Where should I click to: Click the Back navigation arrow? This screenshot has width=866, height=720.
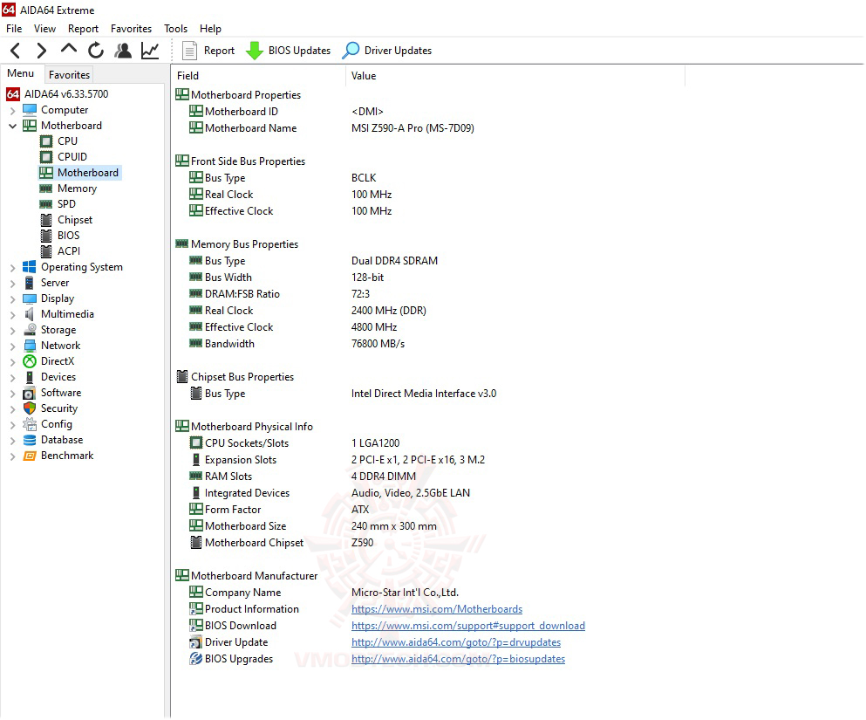[x=16, y=51]
